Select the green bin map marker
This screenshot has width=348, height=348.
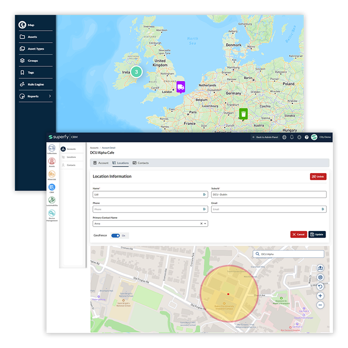[x=244, y=114]
